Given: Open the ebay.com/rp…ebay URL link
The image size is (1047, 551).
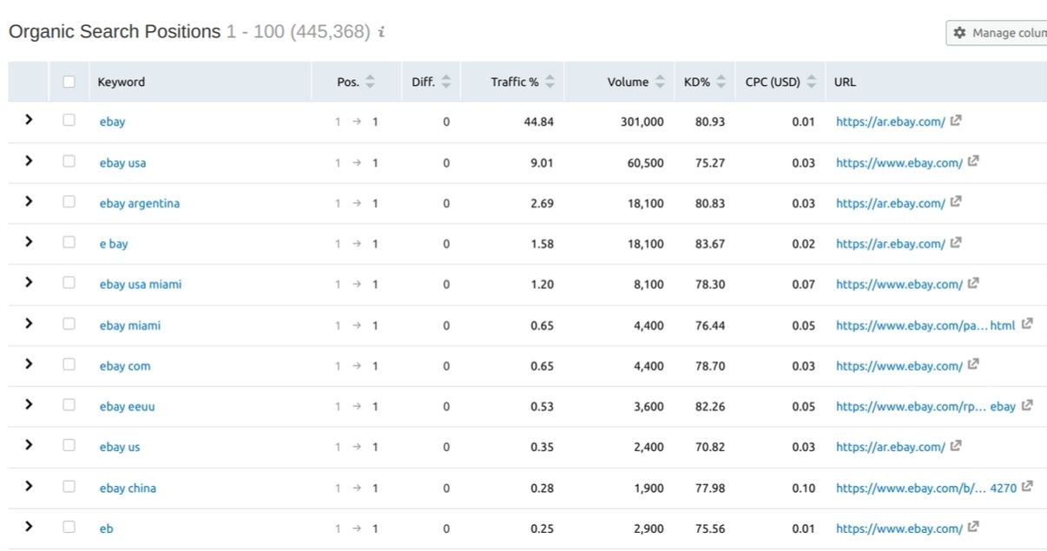Looking at the screenshot, I should coord(925,407).
